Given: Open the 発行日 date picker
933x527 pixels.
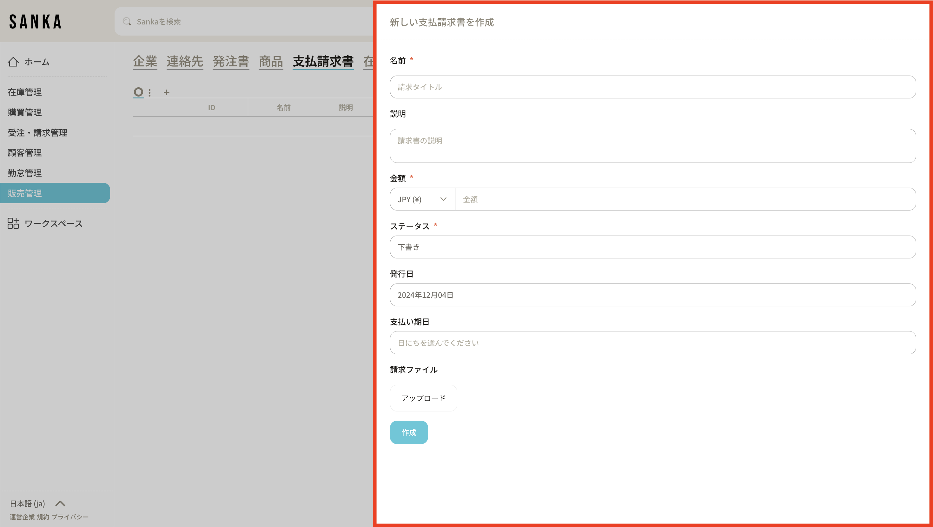Looking at the screenshot, I should tap(652, 295).
